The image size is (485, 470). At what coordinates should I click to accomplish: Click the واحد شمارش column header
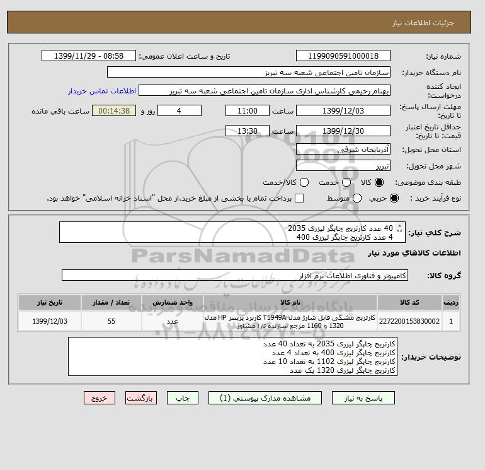173,302
